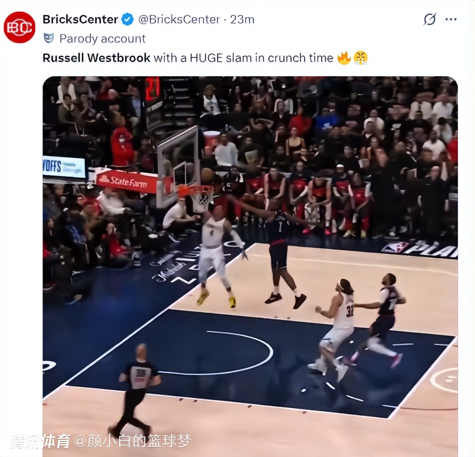475x457 pixels.
Task: Click the parody account mask icon
Action: [49, 39]
